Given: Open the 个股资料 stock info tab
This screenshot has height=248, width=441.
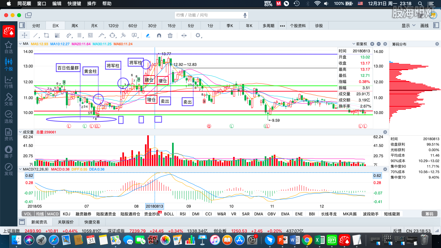Looking at the screenshot, I should coord(298,26).
